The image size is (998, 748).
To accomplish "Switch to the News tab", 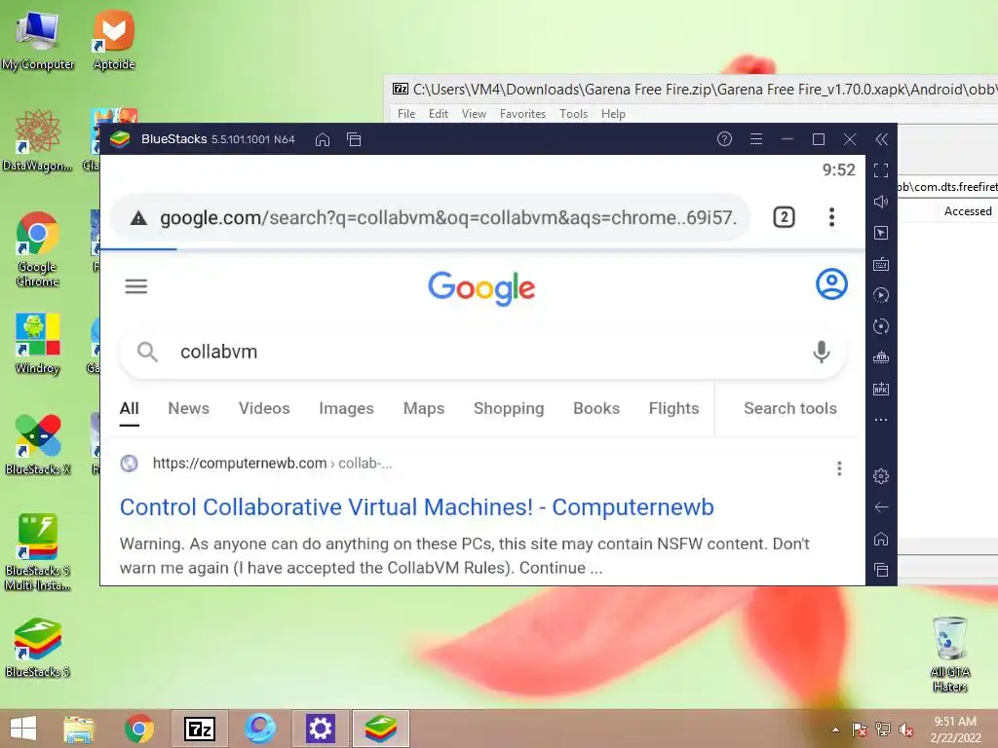I will pyautogui.click(x=188, y=408).
